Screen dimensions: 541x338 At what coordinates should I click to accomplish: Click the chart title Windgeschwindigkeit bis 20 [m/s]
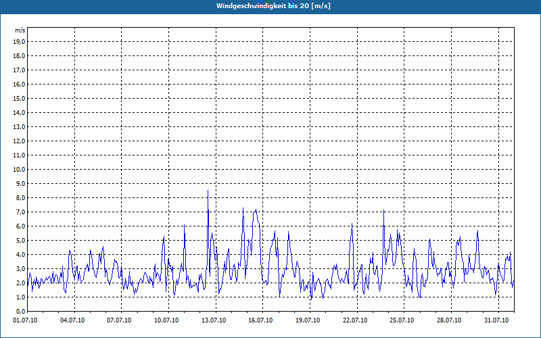[273, 6]
